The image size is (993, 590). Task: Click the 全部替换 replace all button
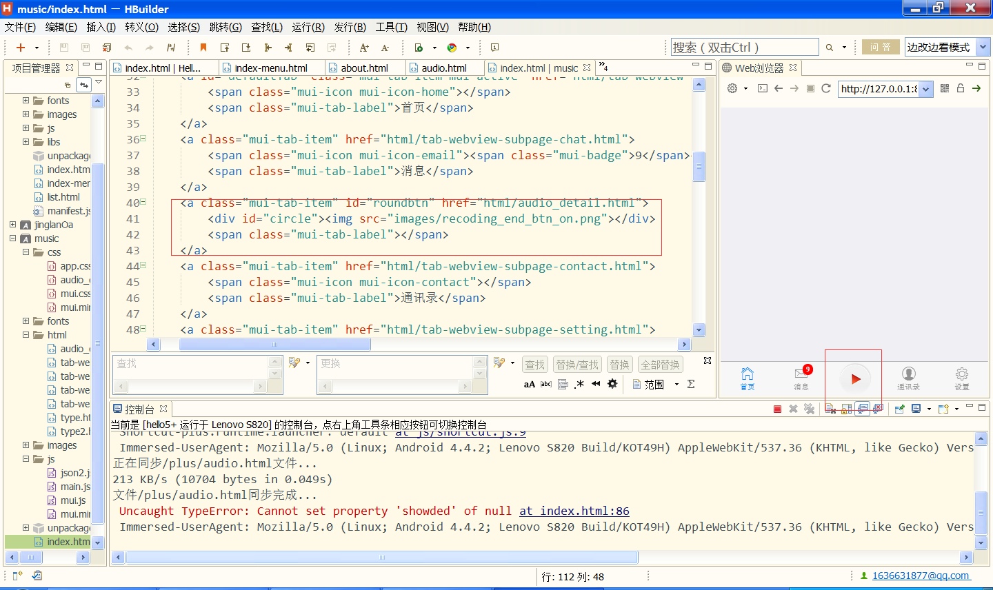(x=660, y=365)
